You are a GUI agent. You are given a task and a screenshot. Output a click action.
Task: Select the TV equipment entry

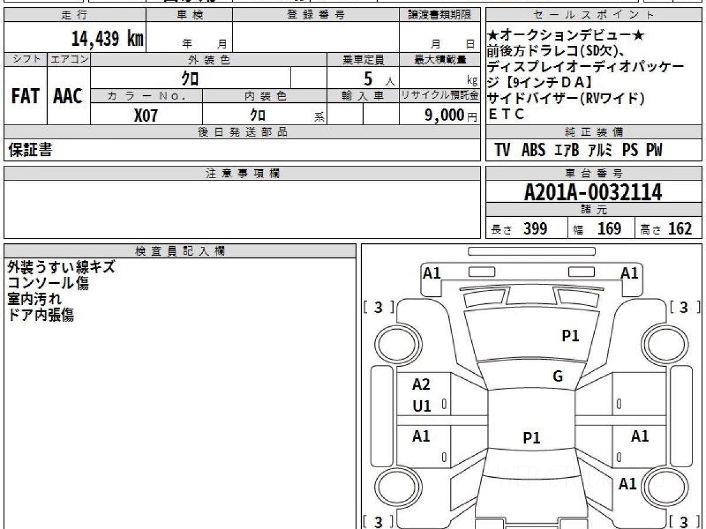[x=502, y=150]
